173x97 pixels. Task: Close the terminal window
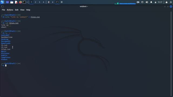point(171,6)
